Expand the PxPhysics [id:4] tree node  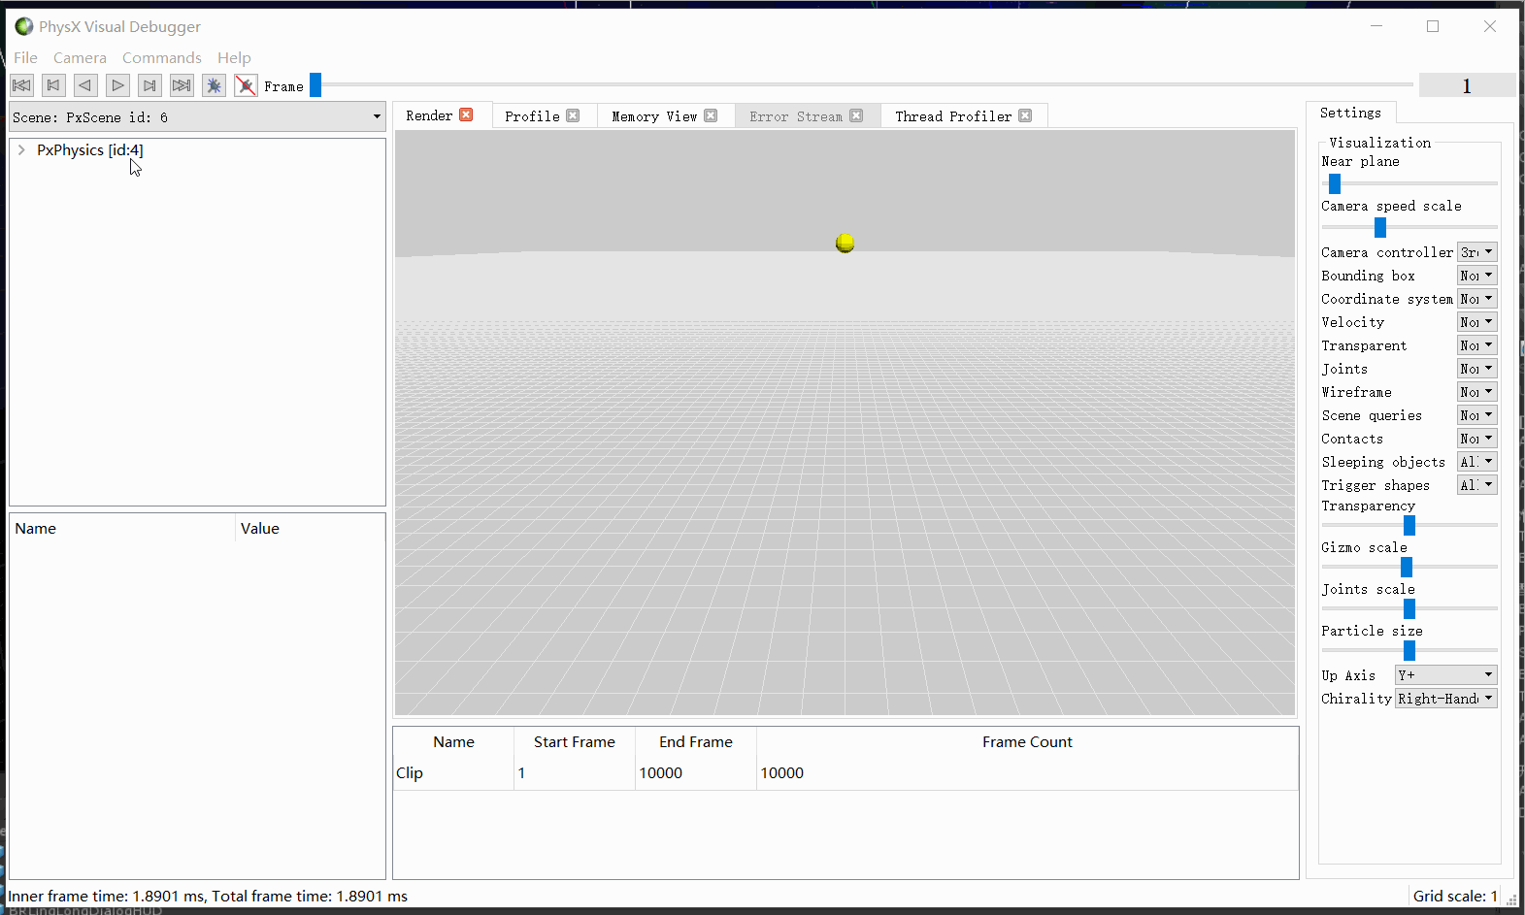(x=21, y=150)
